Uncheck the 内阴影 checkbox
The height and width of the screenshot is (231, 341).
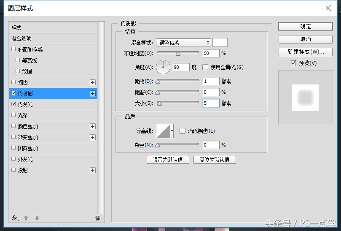tap(14, 93)
